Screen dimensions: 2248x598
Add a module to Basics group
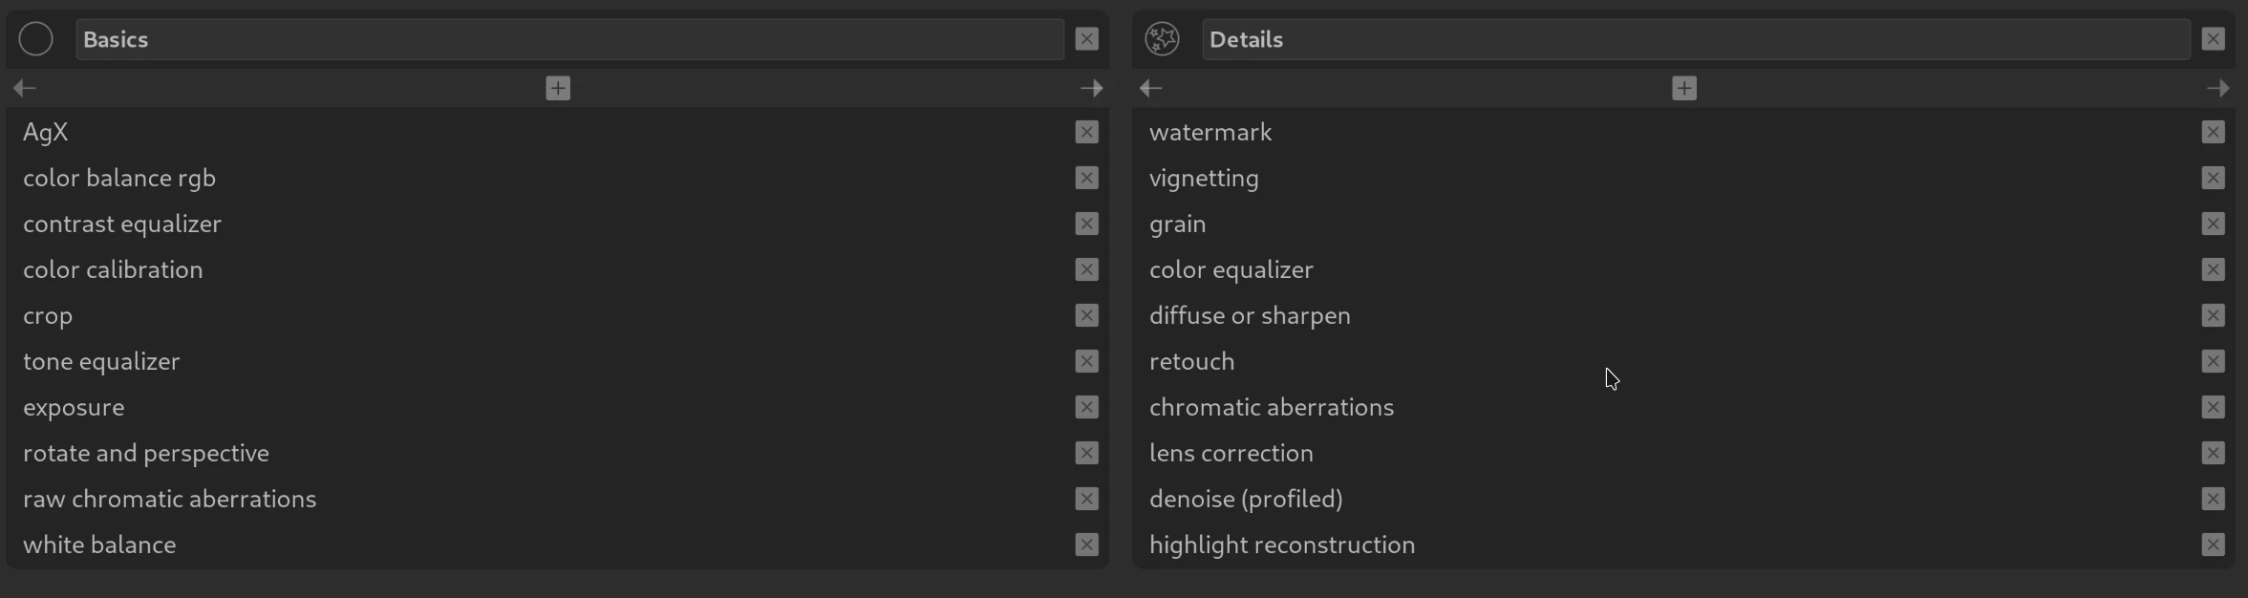pyautogui.click(x=558, y=89)
